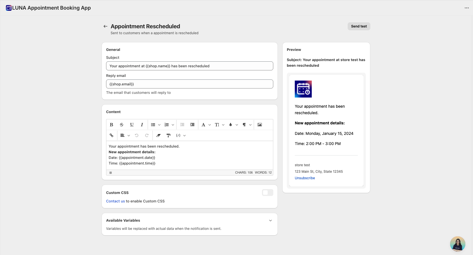The image size is (473, 255).
Task: Click the italic formatting icon
Action: coord(142,125)
